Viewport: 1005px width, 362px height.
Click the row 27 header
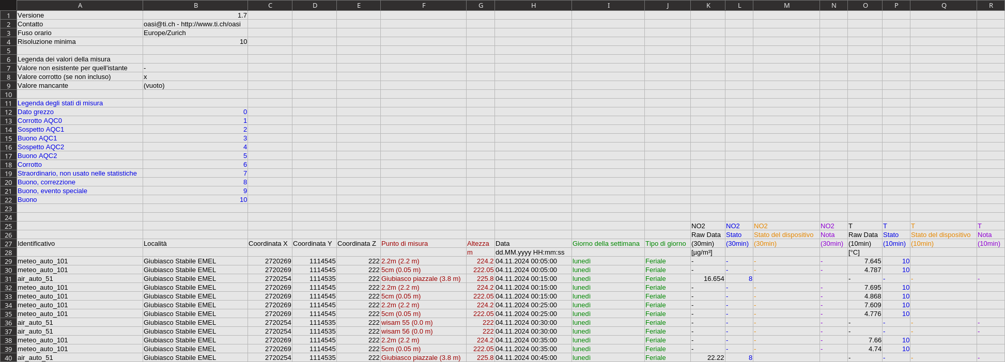8,244
